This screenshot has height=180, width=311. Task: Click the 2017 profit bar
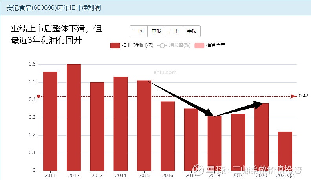191,140
